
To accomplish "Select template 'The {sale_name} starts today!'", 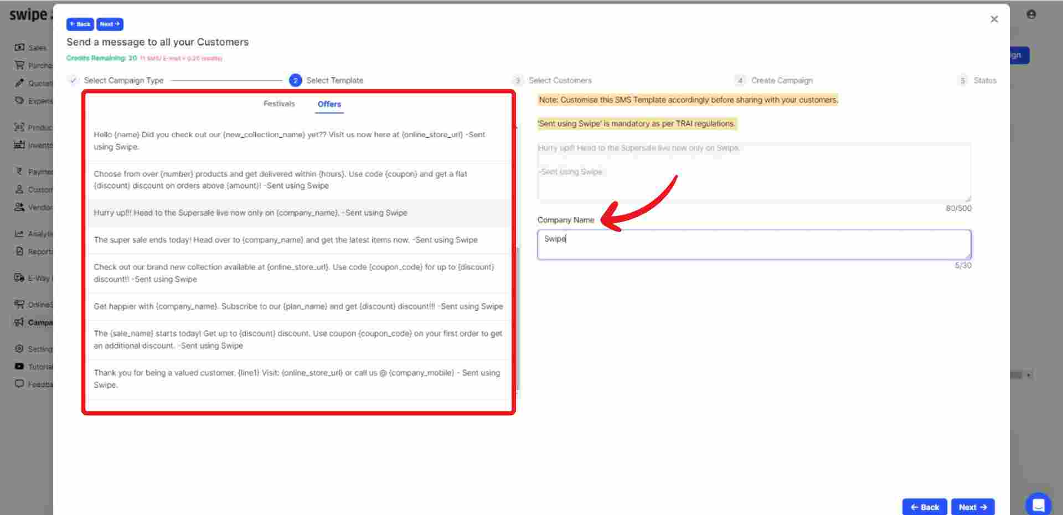I will (x=299, y=339).
